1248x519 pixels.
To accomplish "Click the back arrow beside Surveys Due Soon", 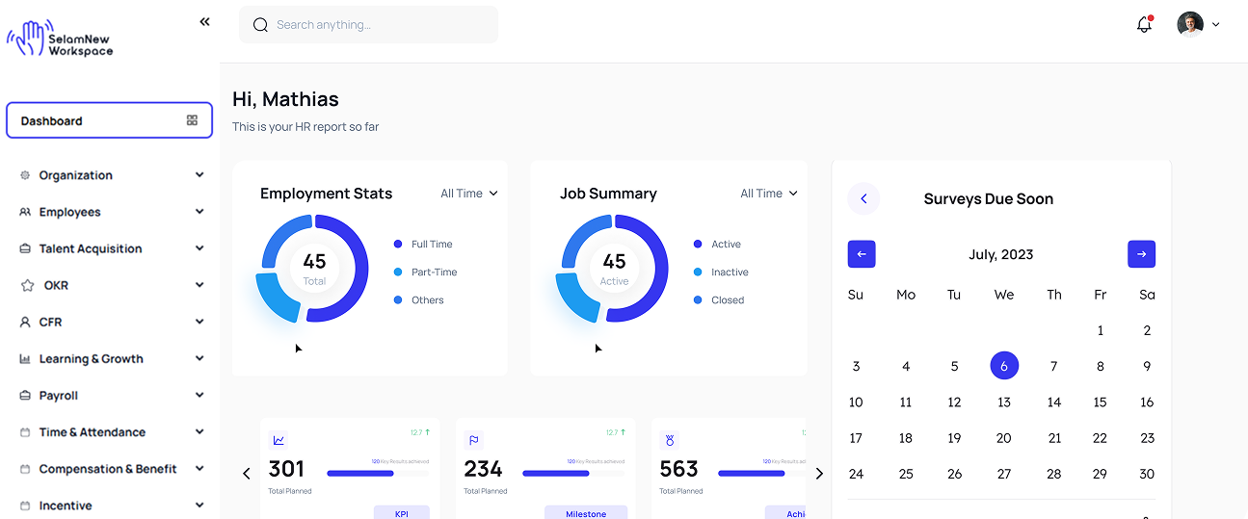I will coord(863,199).
